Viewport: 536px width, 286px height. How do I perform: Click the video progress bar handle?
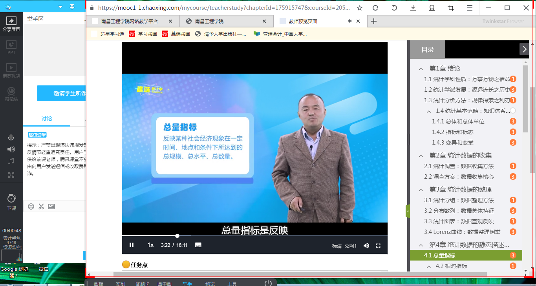(177, 236)
